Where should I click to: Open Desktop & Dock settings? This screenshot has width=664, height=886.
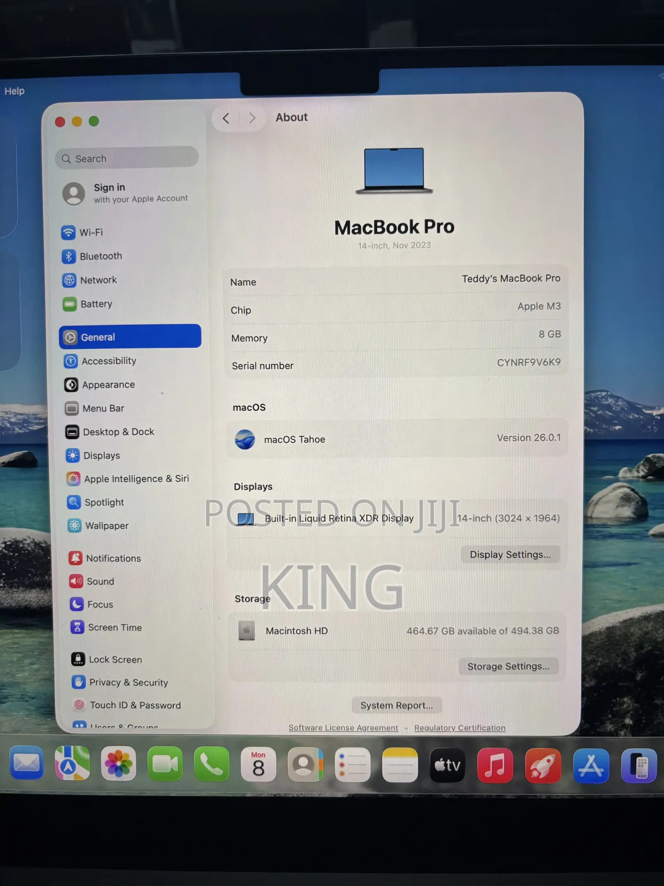(110, 432)
